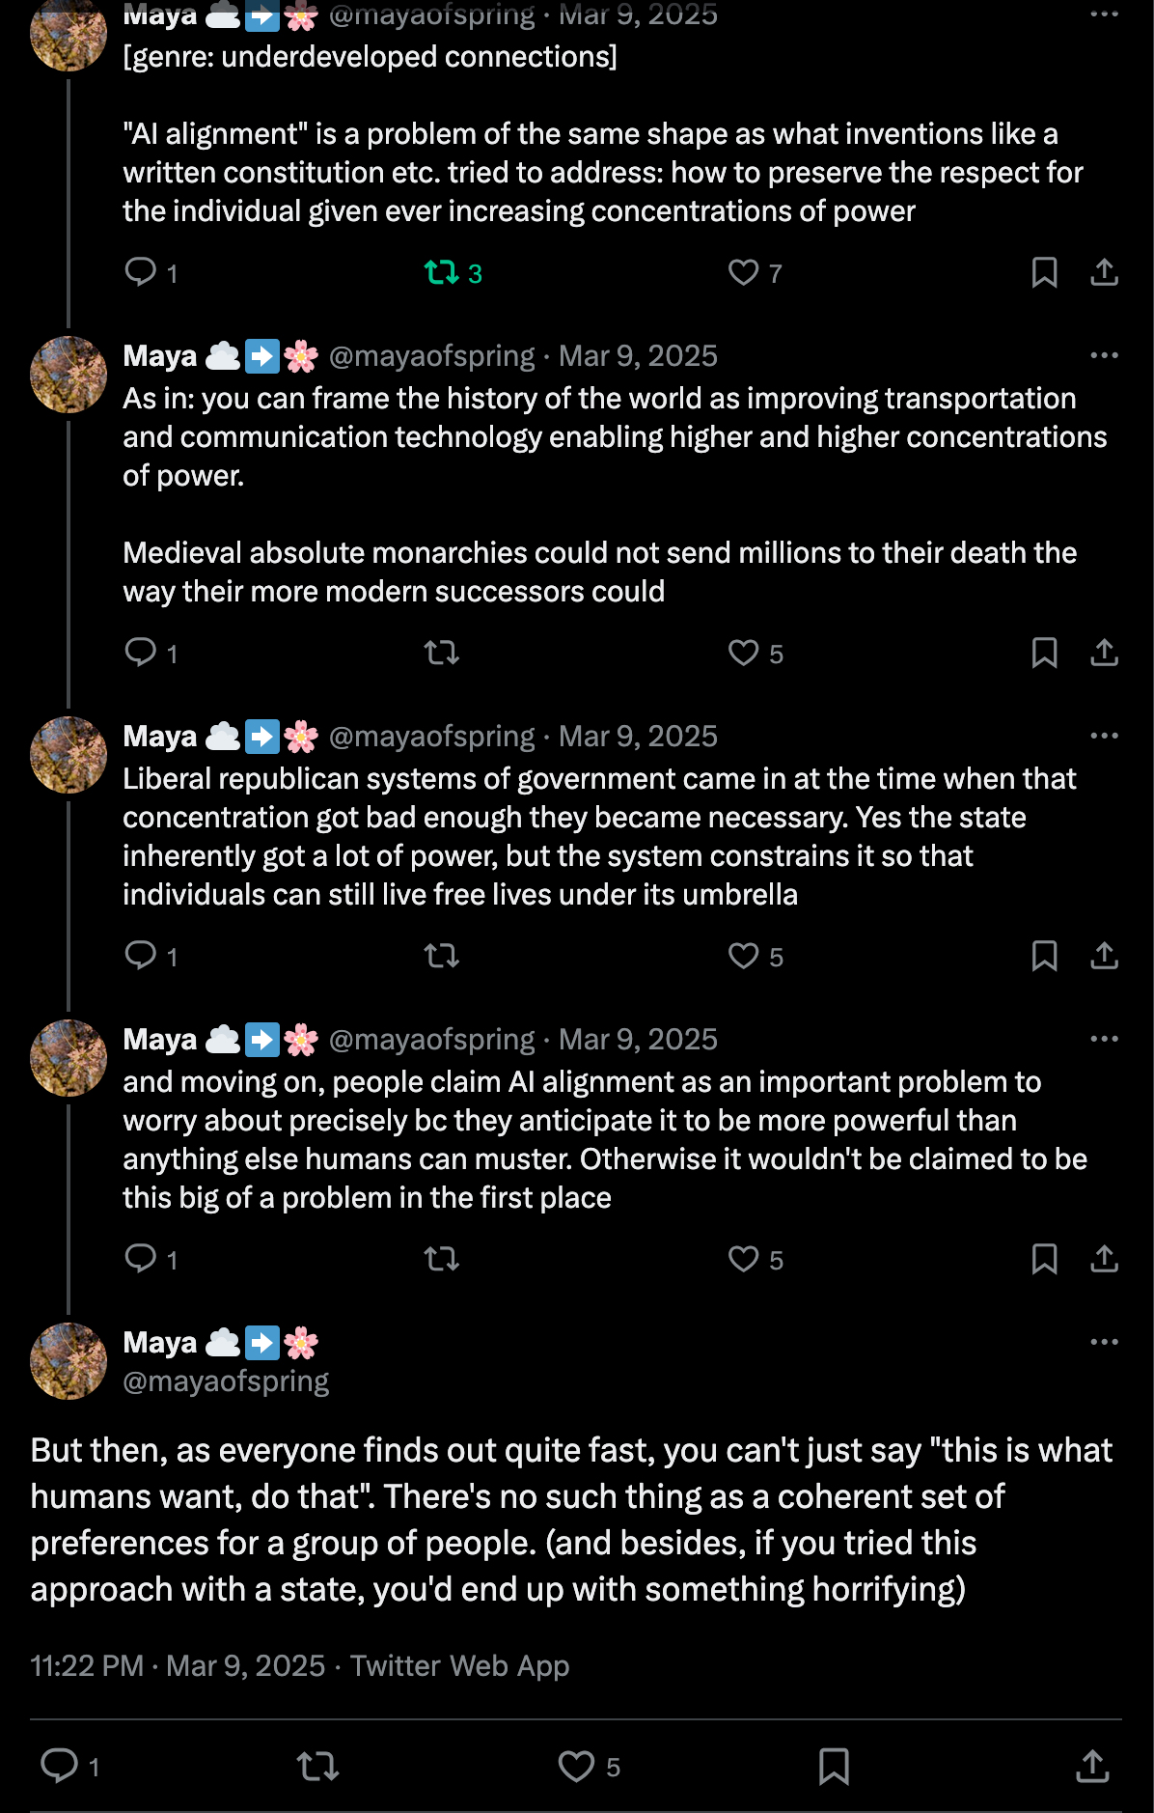Viewport: 1154px width, 1813px height.
Task: Open more options on 'As in: you can frame' tweet
Action: pyautogui.click(x=1104, y=355)
